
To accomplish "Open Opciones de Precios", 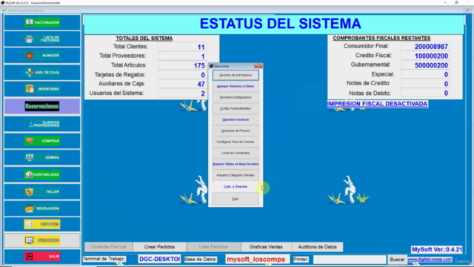I will pyautogui.click(x=236, y=131).
